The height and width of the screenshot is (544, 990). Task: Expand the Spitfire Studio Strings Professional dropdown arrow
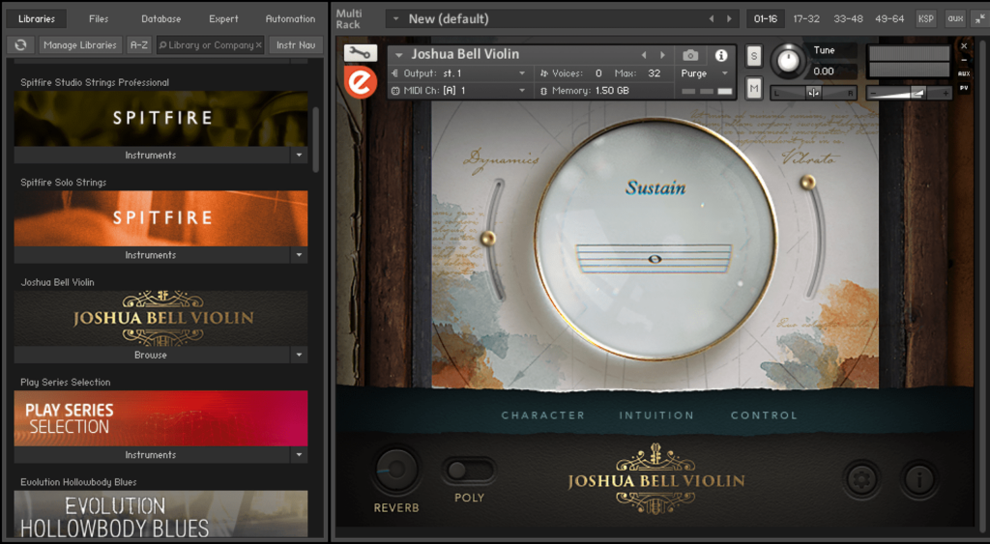[300, 156]
